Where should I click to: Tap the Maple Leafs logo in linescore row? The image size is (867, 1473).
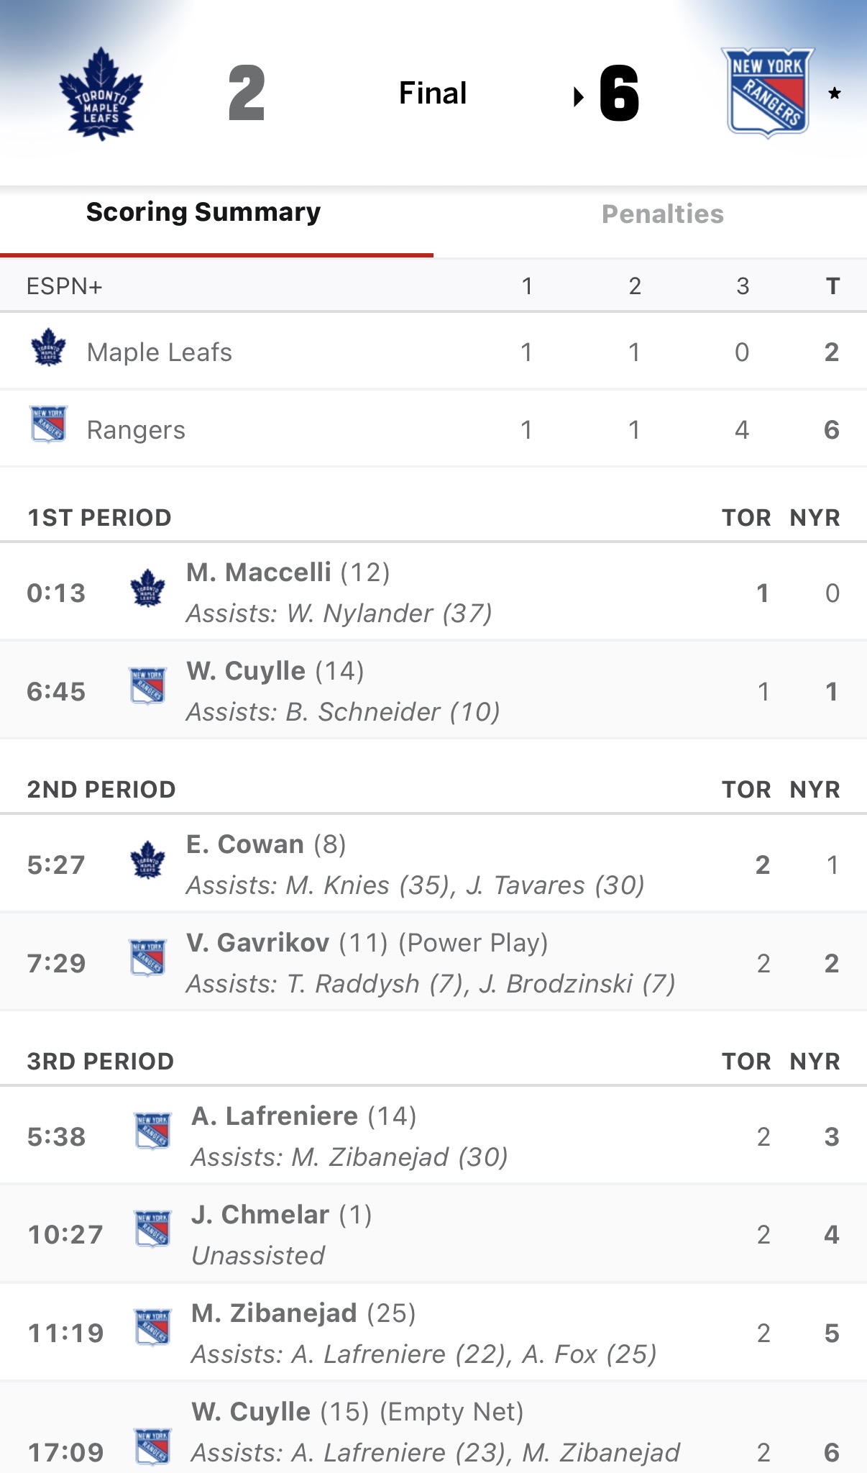[49, 348]
